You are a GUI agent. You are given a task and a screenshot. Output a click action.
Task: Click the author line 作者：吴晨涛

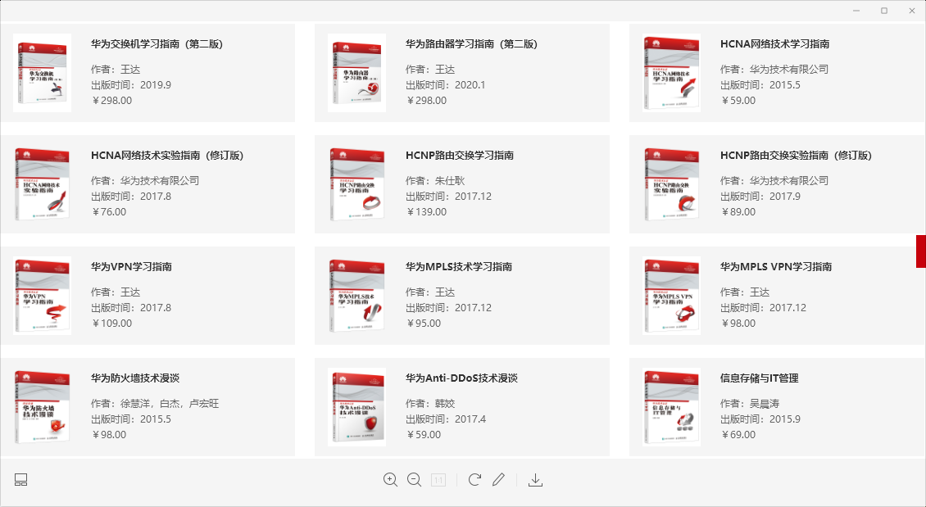click(750, 404)
